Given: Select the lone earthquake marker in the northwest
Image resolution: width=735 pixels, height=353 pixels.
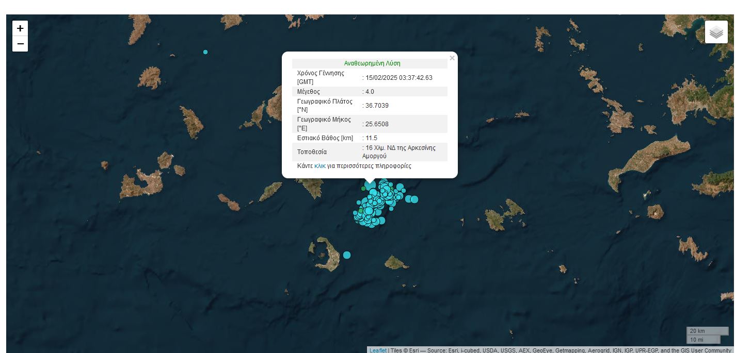Looking at the screenshot, I should point(205,52).
